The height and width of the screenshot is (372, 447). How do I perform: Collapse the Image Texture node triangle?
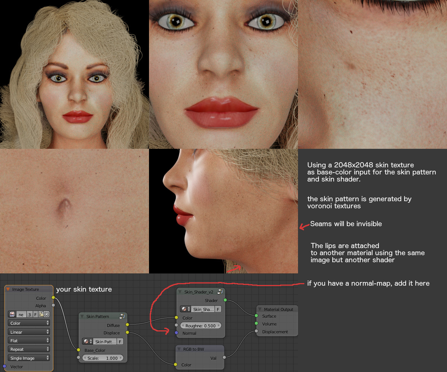point(8,289)
